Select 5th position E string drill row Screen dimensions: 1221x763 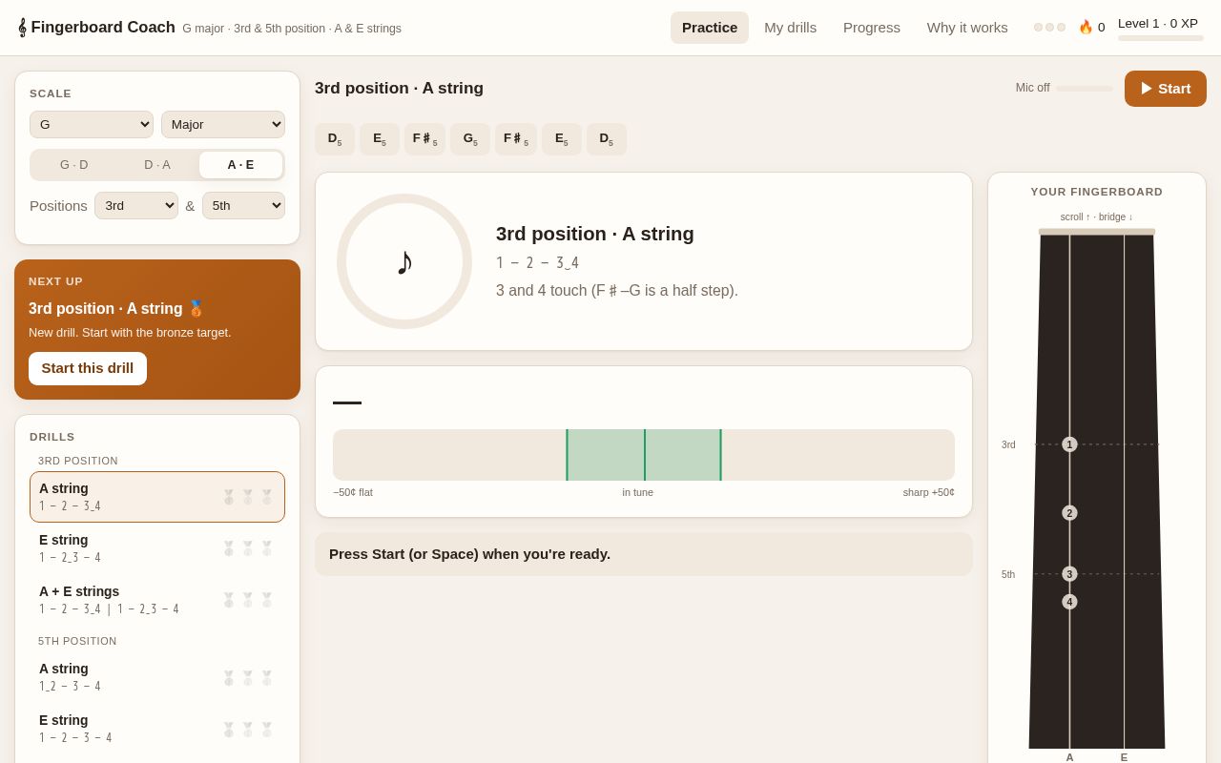click(x=157, y=729)
